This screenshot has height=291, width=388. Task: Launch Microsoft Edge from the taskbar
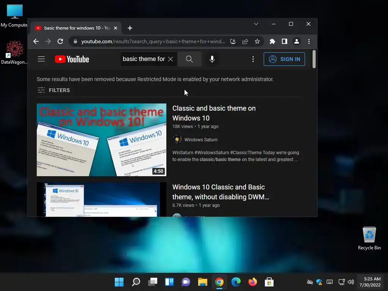click(236, 282)
